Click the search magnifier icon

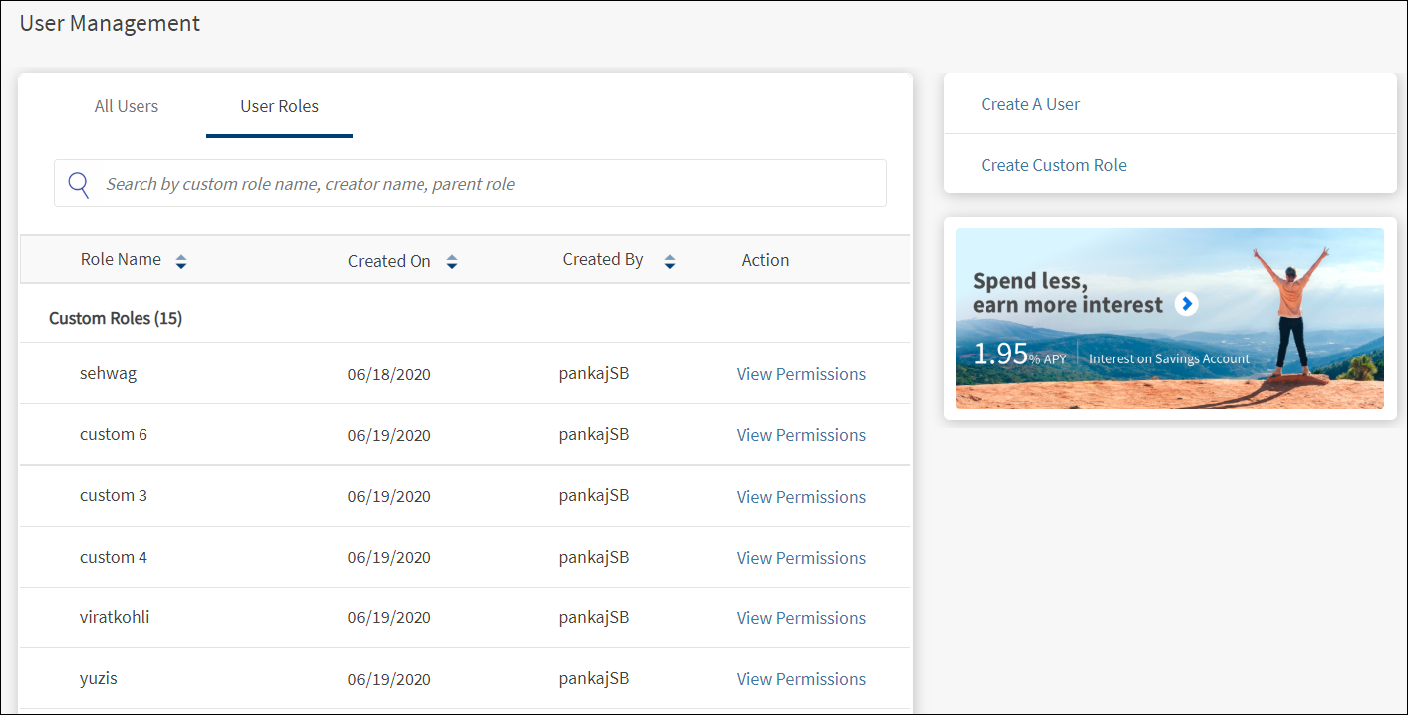tap(79, 184)
